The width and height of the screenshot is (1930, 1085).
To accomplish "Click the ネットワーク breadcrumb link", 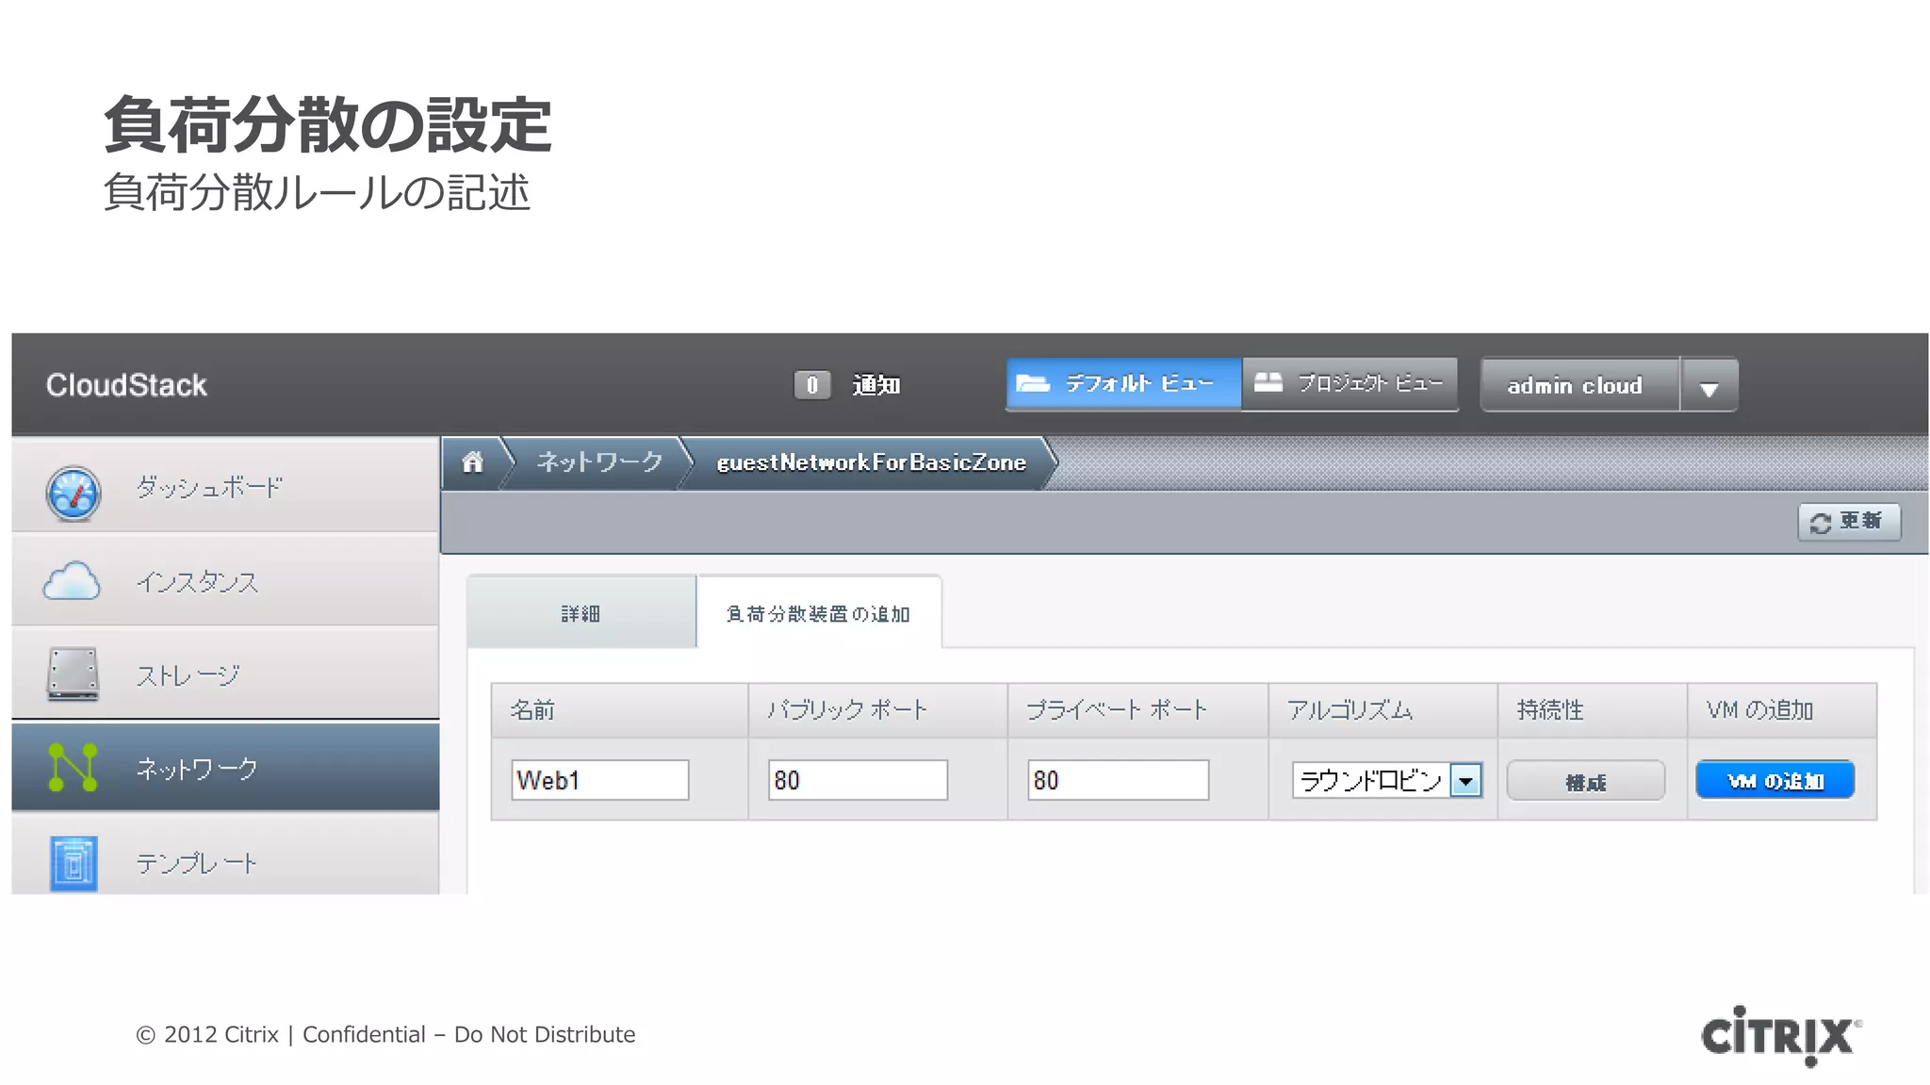I will [599, 462].
